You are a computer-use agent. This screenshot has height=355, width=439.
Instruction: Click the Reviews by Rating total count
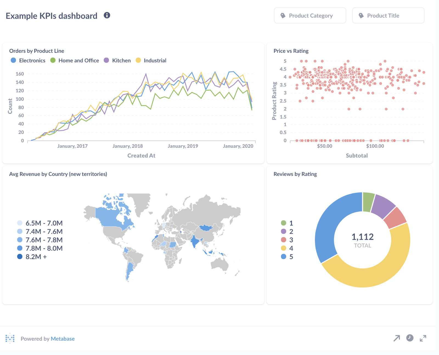[x=363, y=236]
